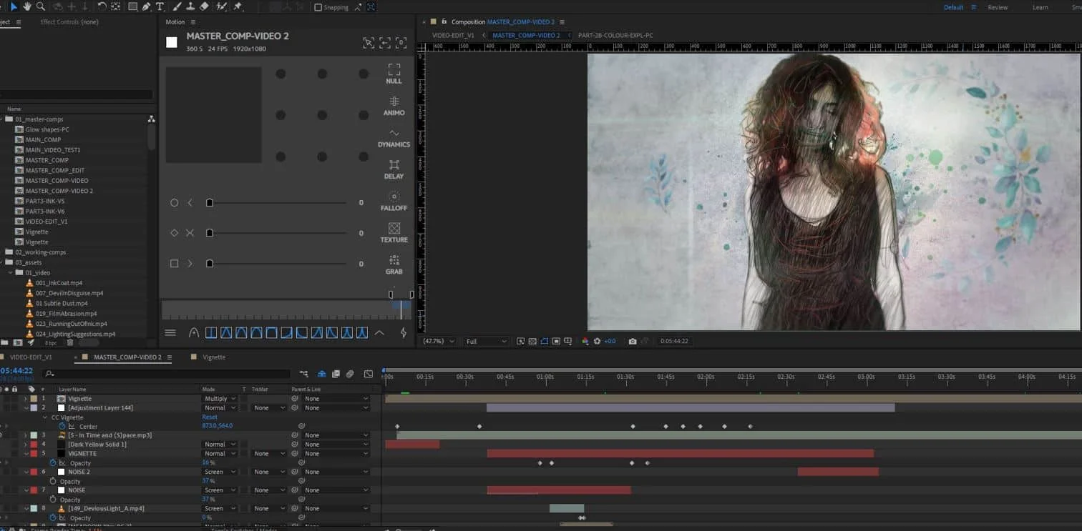Open the DYNAMICS tool in Motion panel
The image size is (1082, 531).
(394, 137)
